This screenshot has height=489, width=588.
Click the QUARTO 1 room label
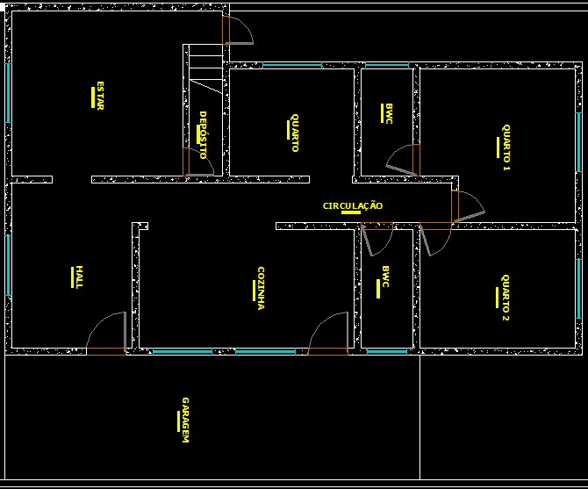click(506, 146)
